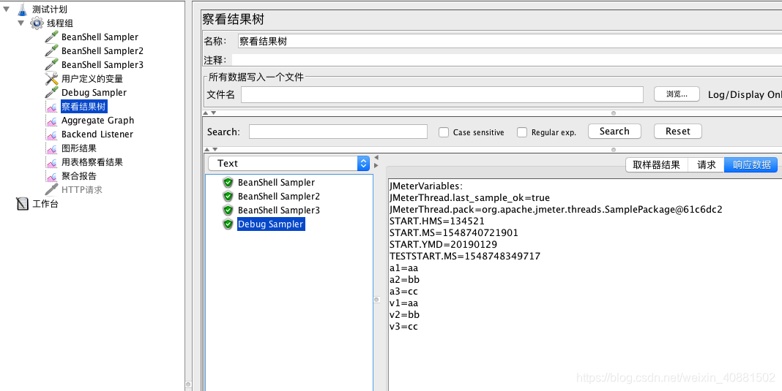
Task: Click the Search button
Action: point(614,132)
